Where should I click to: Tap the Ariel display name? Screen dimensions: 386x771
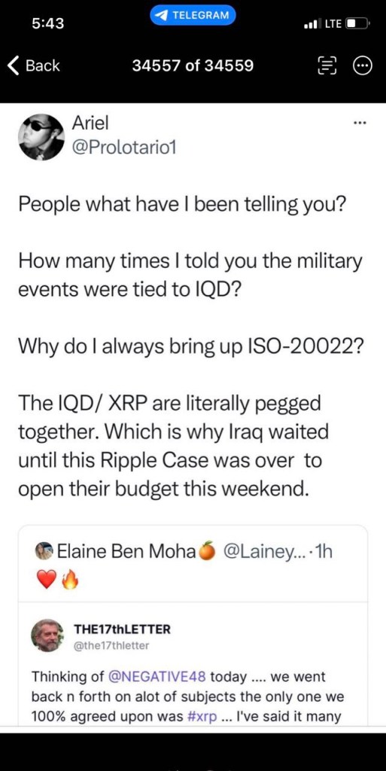[90, 124]
